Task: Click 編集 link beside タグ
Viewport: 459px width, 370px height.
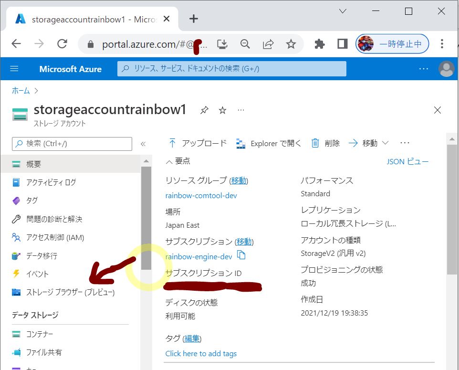Action: [192, 338]
